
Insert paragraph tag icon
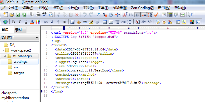58,22
